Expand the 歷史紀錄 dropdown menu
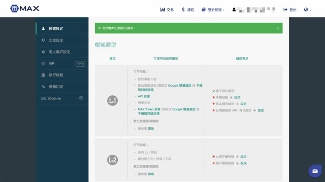 213,10
